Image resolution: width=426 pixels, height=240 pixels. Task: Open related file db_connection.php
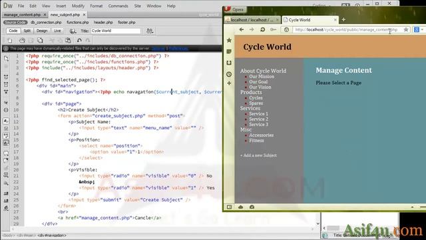click(x=46, y=22)
